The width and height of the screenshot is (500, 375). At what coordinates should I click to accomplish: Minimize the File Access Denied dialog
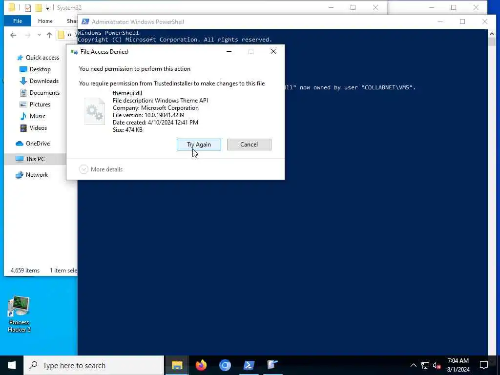tap(229, 52)
